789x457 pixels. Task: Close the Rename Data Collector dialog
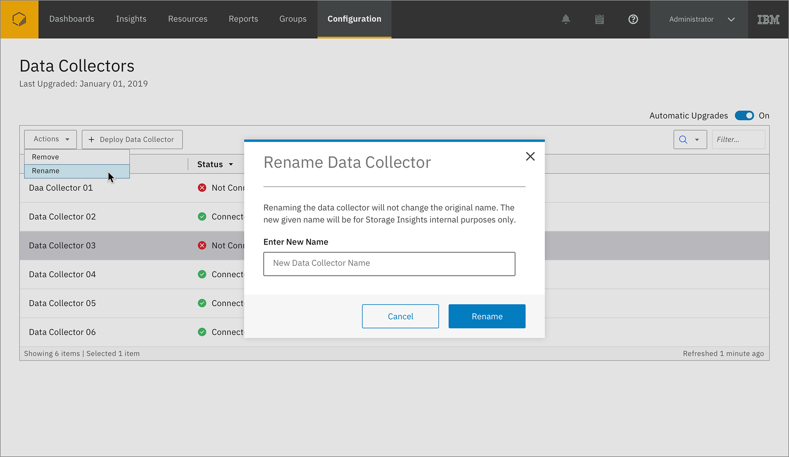tap(530, 156)
